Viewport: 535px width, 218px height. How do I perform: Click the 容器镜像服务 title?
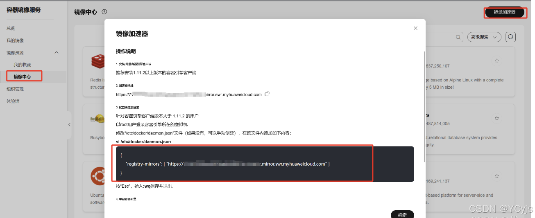tap(24, 10)
